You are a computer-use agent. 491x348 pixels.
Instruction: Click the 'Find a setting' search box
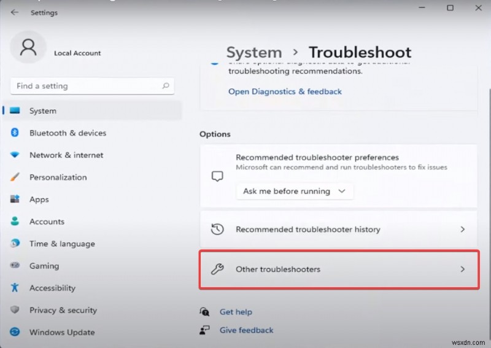pos(86,87)
